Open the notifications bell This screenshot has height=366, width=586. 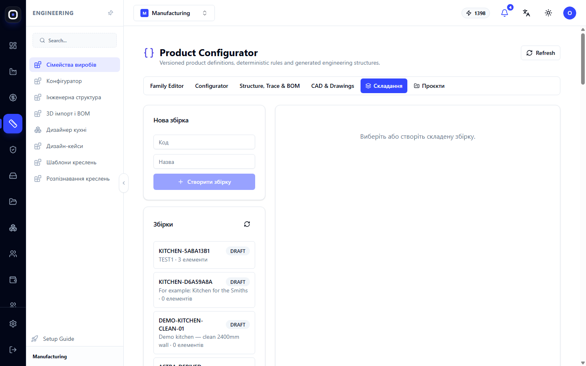(x=505, y=13)
